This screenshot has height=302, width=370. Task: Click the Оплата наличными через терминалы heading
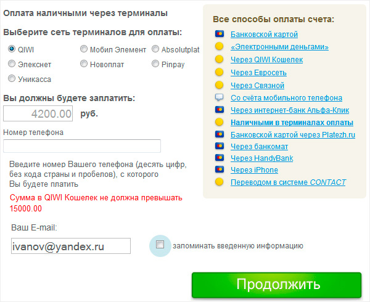(86, 13)
